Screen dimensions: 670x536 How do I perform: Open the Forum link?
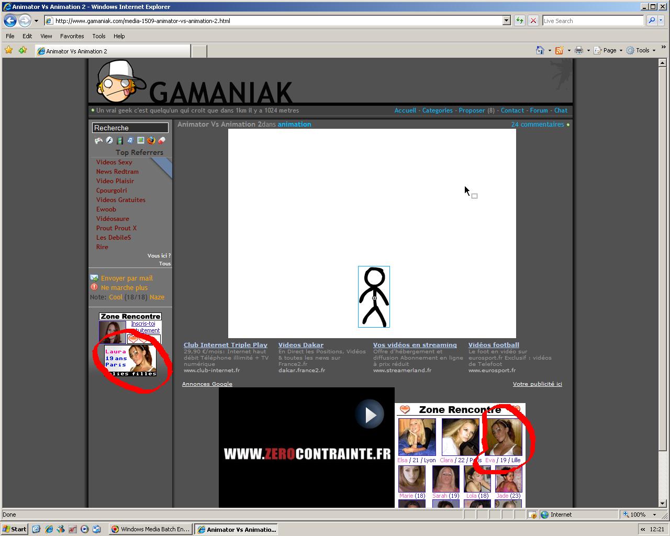pos(539,110)
